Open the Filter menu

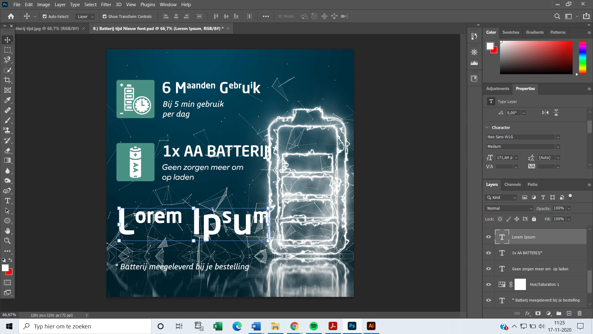pos(106,4)
